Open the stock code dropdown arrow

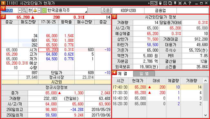pyautogui.click(x=20, y=10)
